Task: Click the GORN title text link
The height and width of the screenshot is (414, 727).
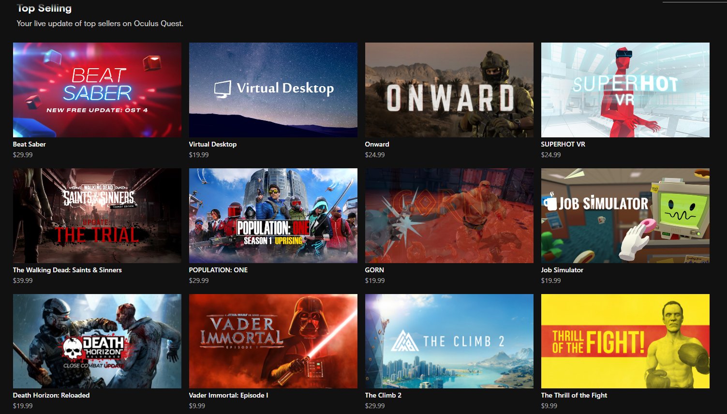Action: coord(374,270)
